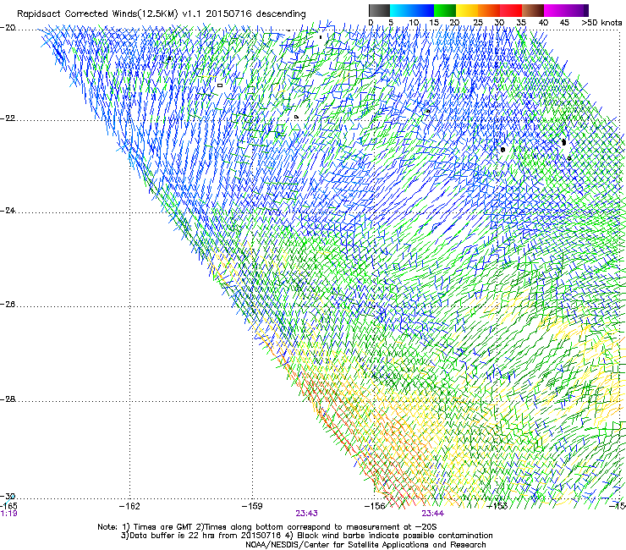The width and height of the screenshot is (626, 550).
Task: Click the purple '23:43' time label
Action: (306, 514)
